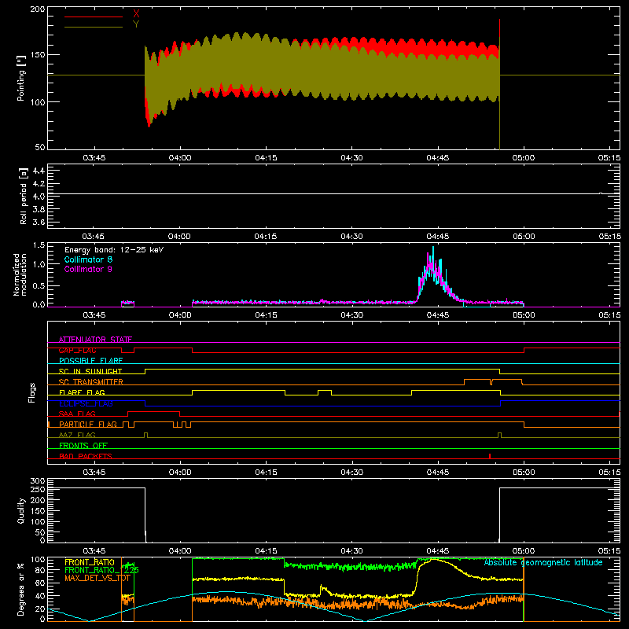Click the 'Roll period [s]' axis title
The width and height of the screenshot is (629, 629).
click(x=24, y=196)
